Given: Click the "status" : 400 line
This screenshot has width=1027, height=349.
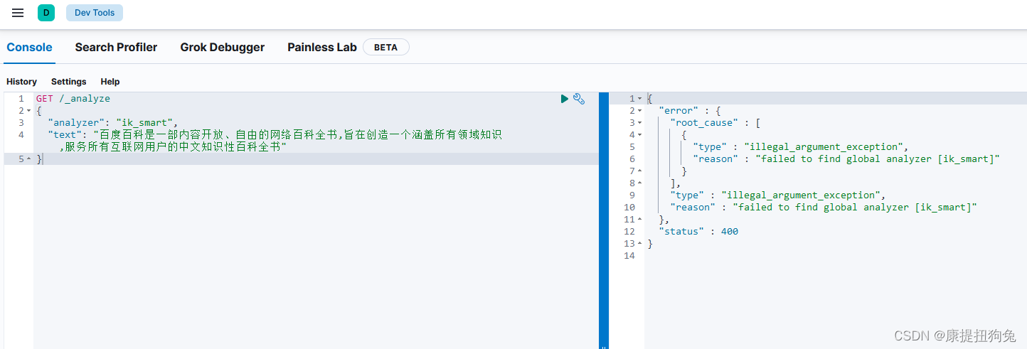Looking at the screenshot, I should coord(698,232).
